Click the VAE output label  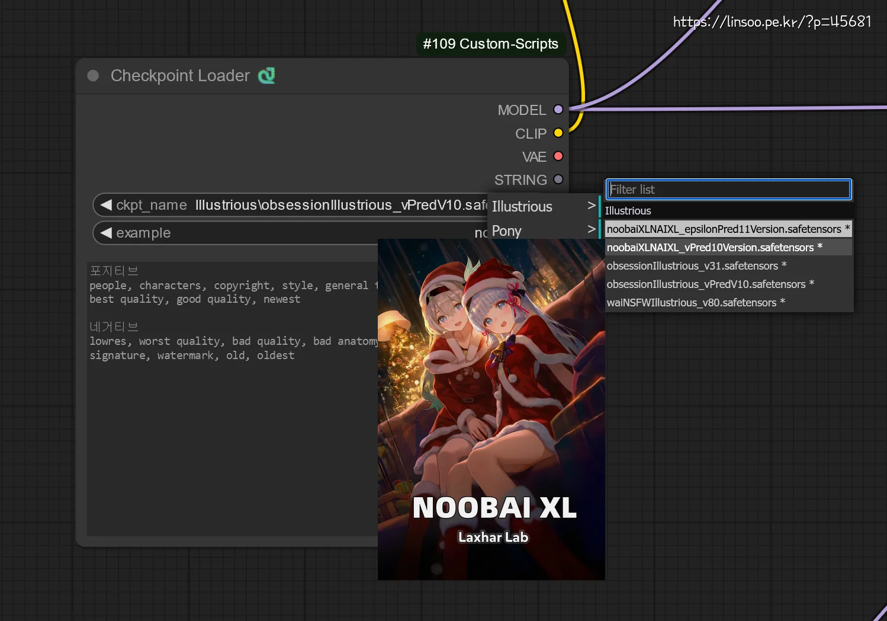pos(534,157)
